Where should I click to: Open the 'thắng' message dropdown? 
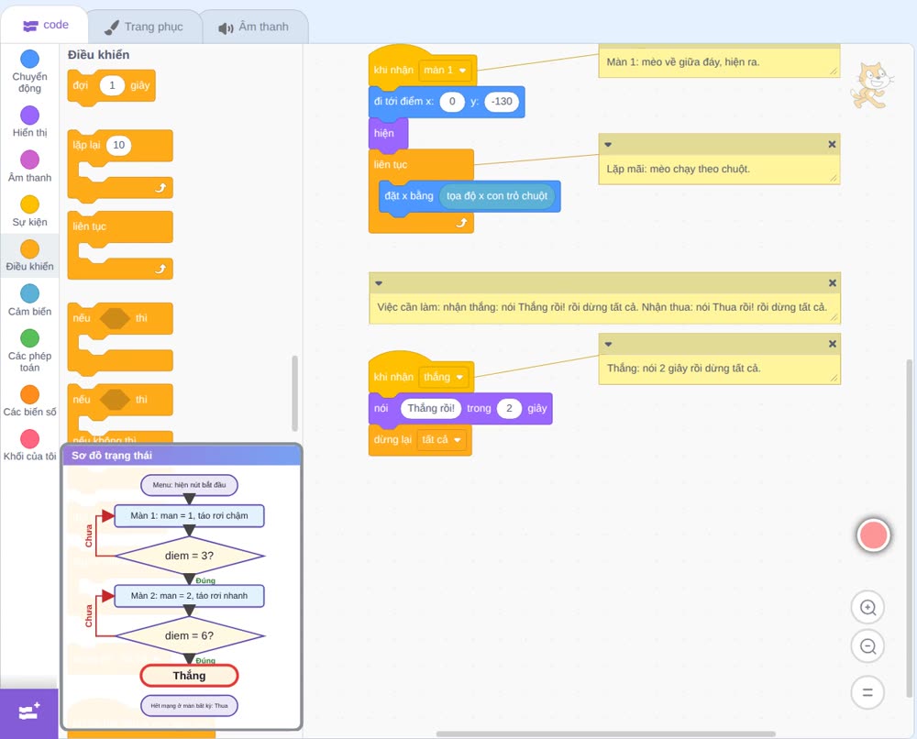point(443,377)
